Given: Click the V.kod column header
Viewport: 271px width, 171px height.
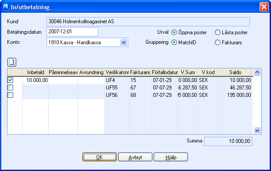Looking at the screenshot, I should coord(208,72).
